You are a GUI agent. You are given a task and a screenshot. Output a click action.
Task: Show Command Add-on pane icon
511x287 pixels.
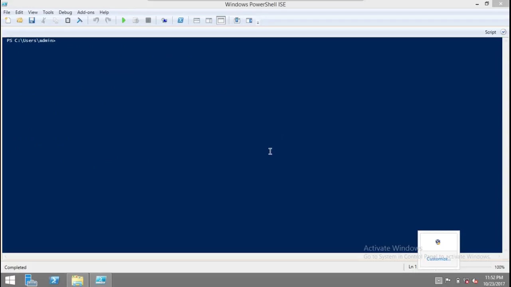249,20
